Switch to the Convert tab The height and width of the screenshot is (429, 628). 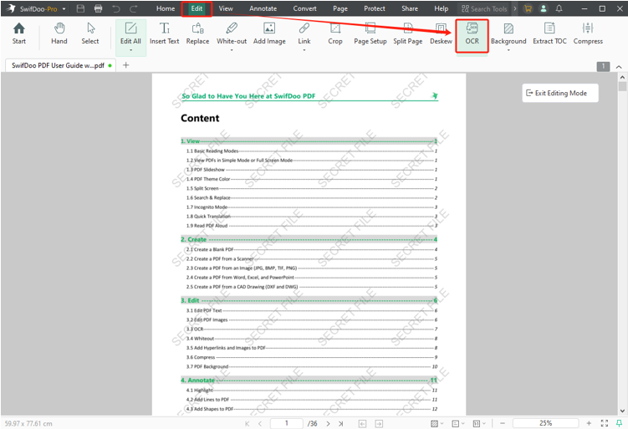304,8
